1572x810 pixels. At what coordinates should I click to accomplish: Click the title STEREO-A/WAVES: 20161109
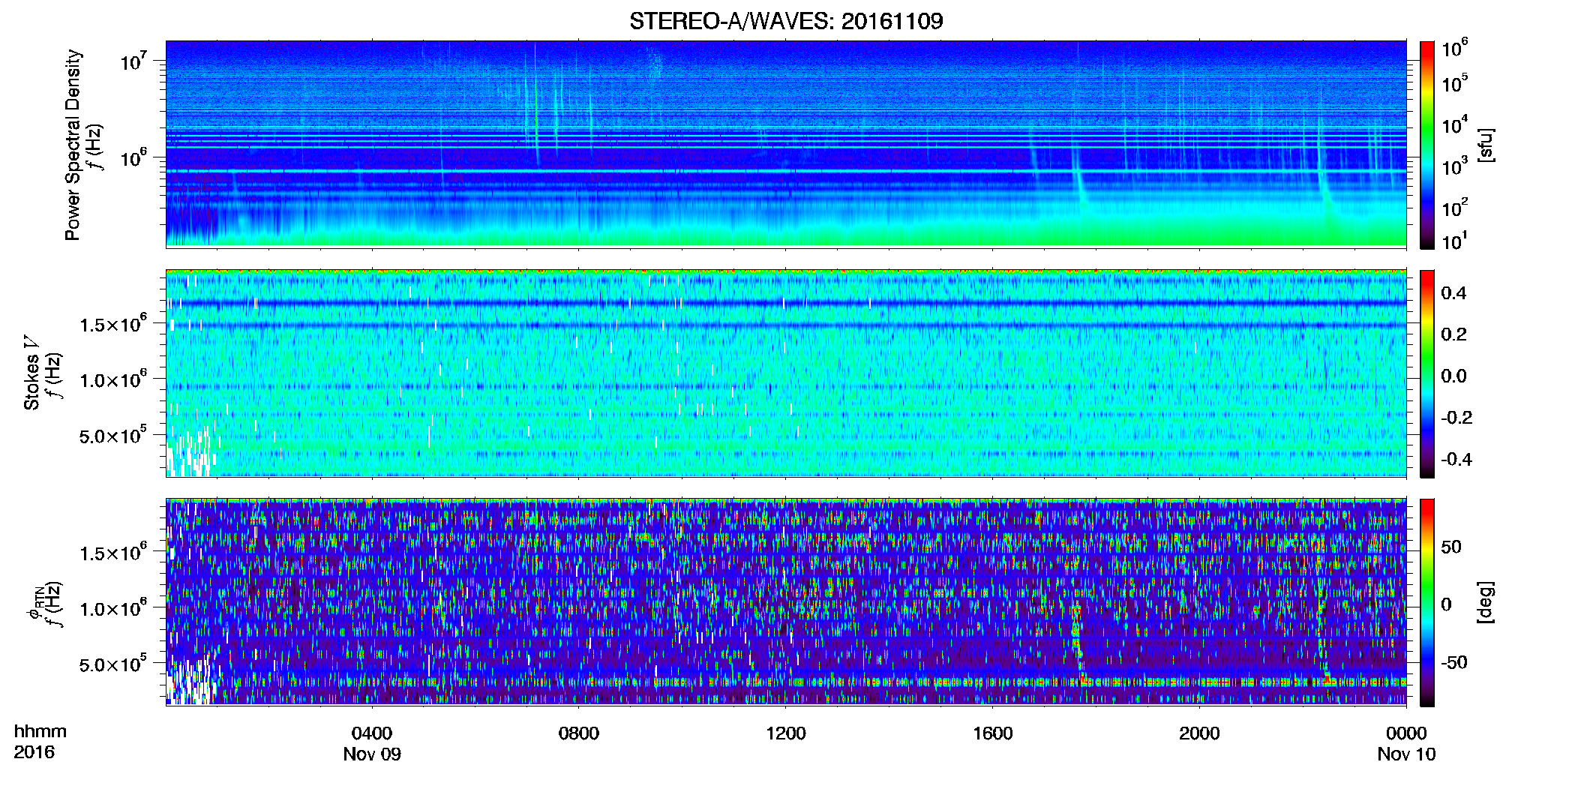point(786,21)
